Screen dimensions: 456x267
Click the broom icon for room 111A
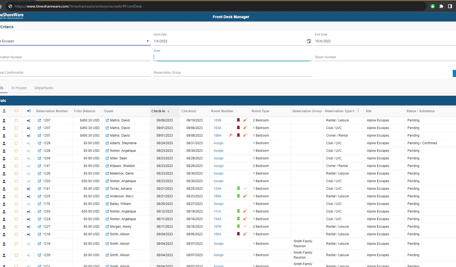(245, 211)
